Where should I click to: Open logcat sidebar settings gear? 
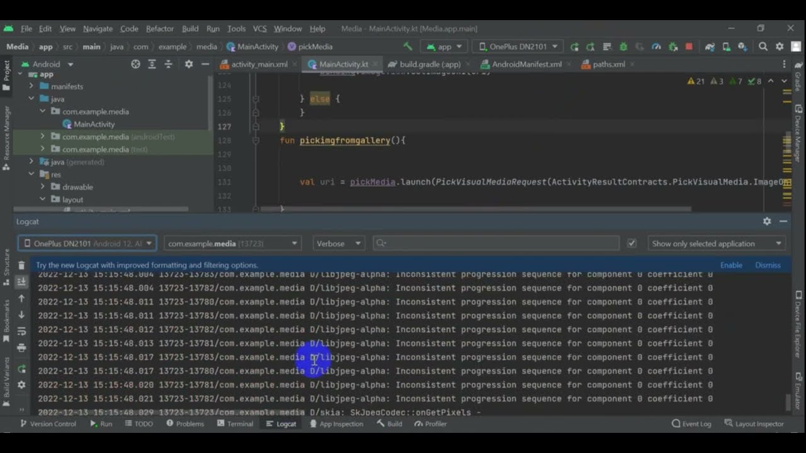(21, 385)
